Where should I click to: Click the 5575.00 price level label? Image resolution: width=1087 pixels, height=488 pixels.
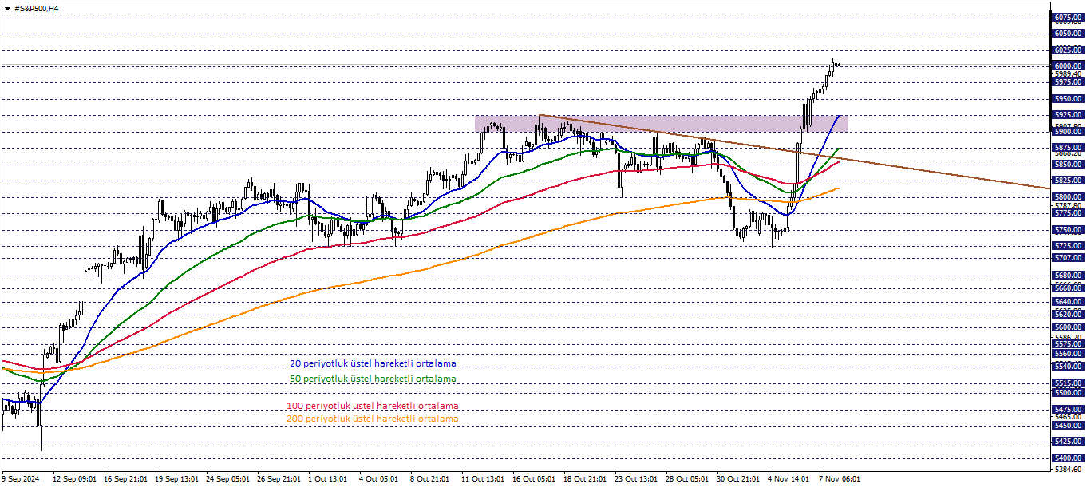pyautogui.click(x=1068, y=344)
